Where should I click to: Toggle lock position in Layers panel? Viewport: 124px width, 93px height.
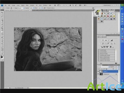[x=105, y=69]
